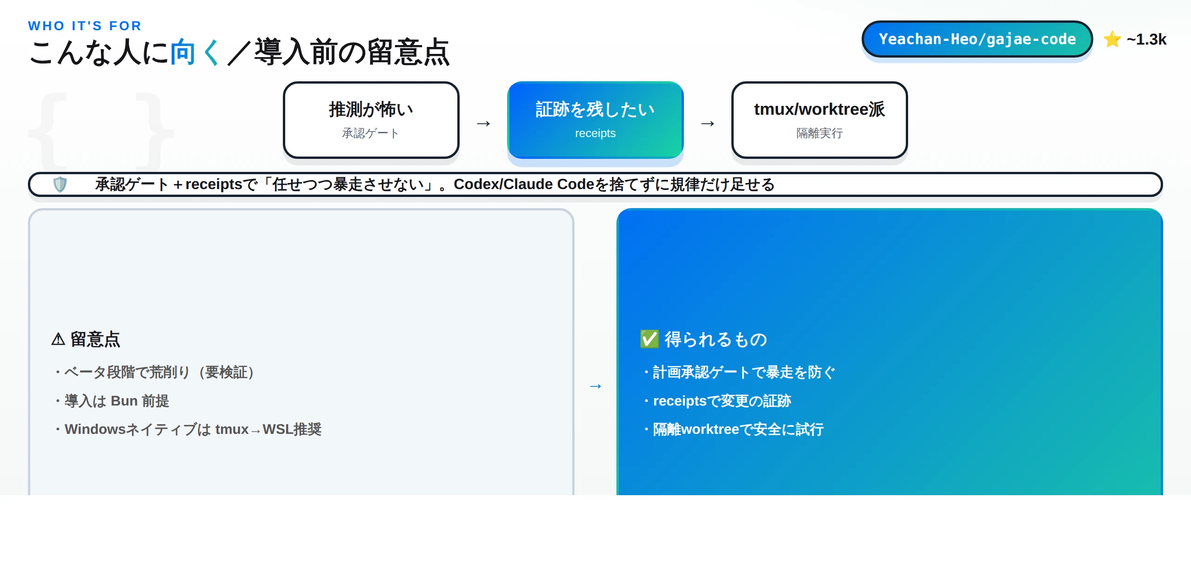Click the 留意点 heading
This screenshot has height=576, width=1191.
95,339
